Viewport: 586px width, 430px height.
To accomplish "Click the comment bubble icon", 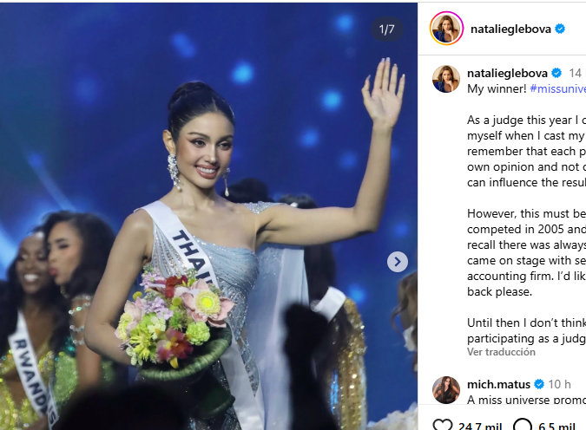I will coord(523,425).
